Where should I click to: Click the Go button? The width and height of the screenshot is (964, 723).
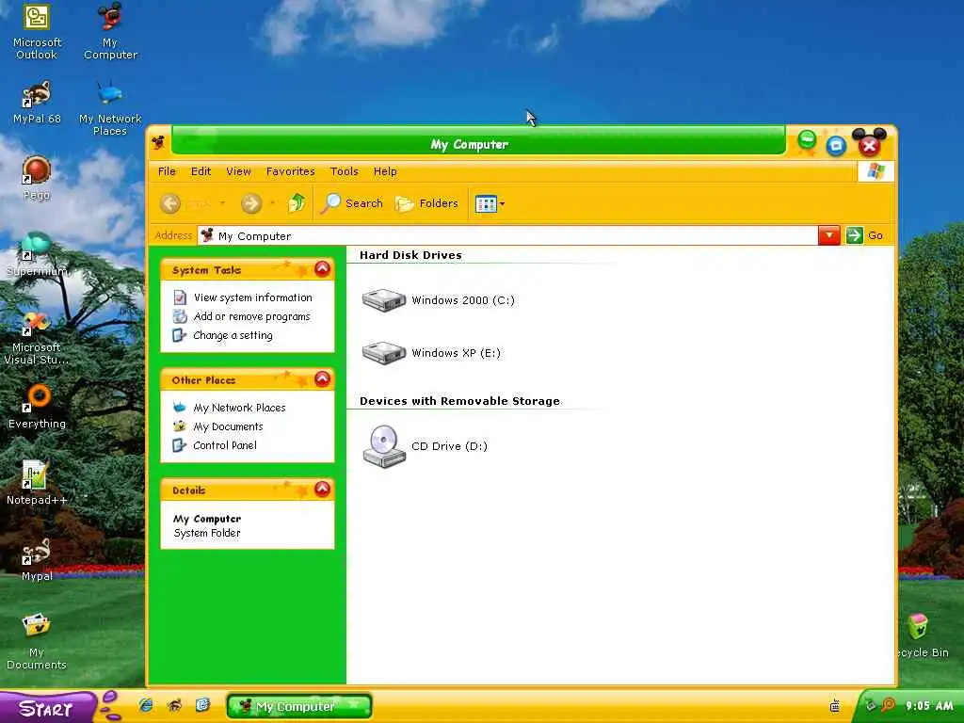865,235
